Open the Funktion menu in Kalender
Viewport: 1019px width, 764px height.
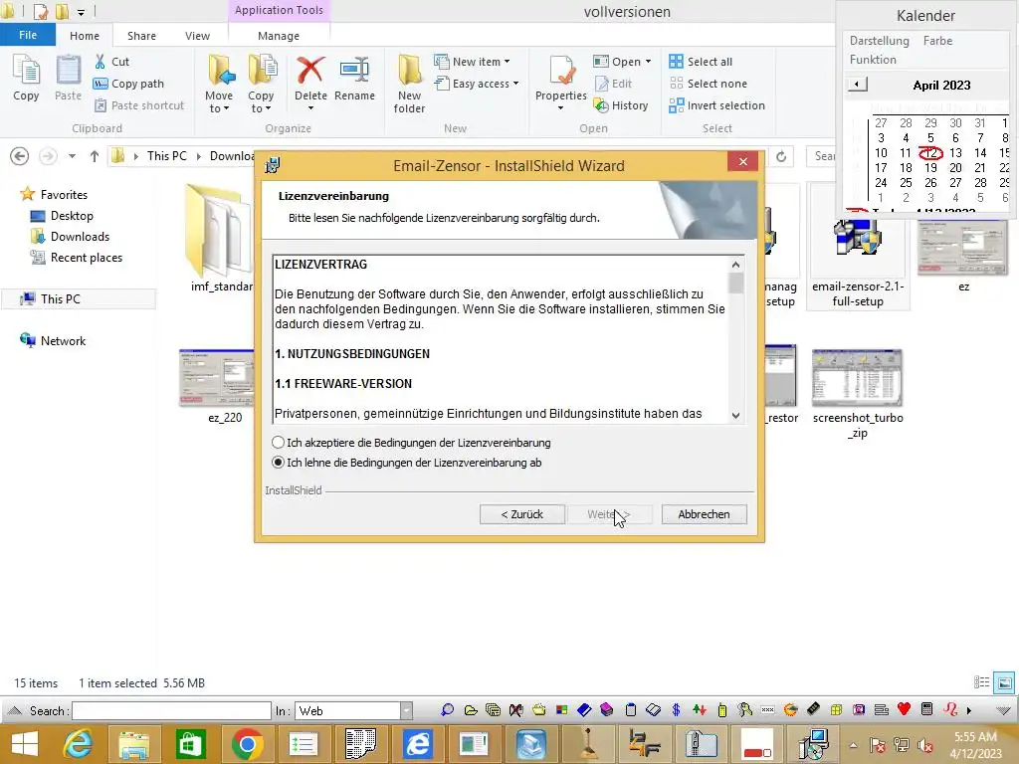(873, 59)
